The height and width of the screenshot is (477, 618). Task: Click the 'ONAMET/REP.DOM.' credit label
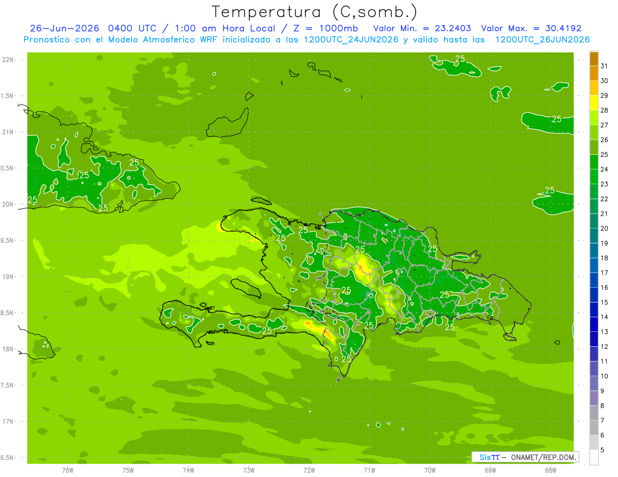point(544,457)
